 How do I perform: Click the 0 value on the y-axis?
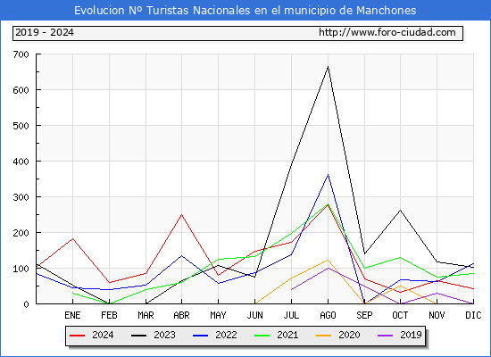coord(26,304)
